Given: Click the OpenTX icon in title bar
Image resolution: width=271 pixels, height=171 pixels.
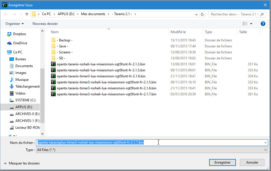Looking at the screenshot, I should (x=5, y=5).
